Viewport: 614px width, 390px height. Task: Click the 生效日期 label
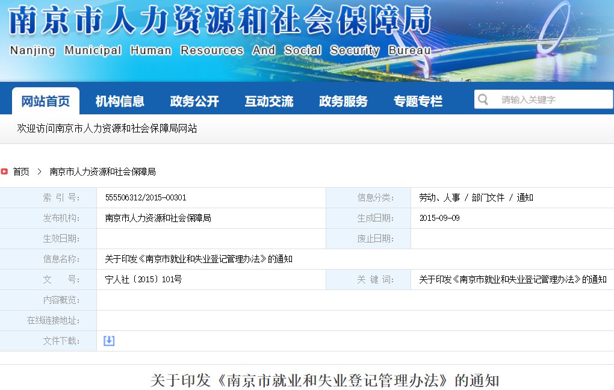61,238
